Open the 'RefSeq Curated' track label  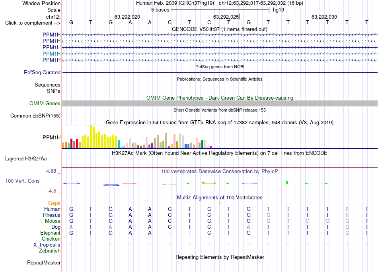[x=42, y=72]
